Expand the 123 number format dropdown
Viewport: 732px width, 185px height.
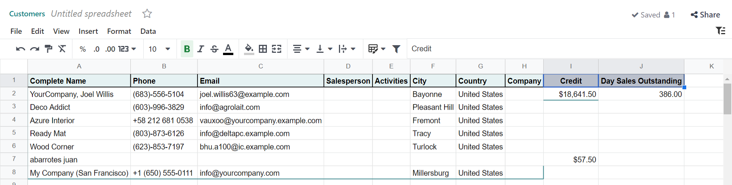coord(127,49)
